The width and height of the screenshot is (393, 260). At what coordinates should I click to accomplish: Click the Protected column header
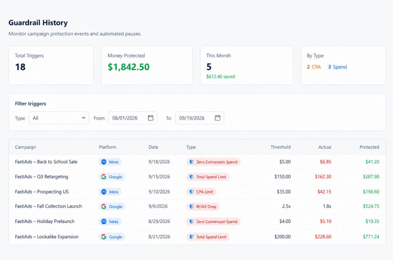click(369, 147)
